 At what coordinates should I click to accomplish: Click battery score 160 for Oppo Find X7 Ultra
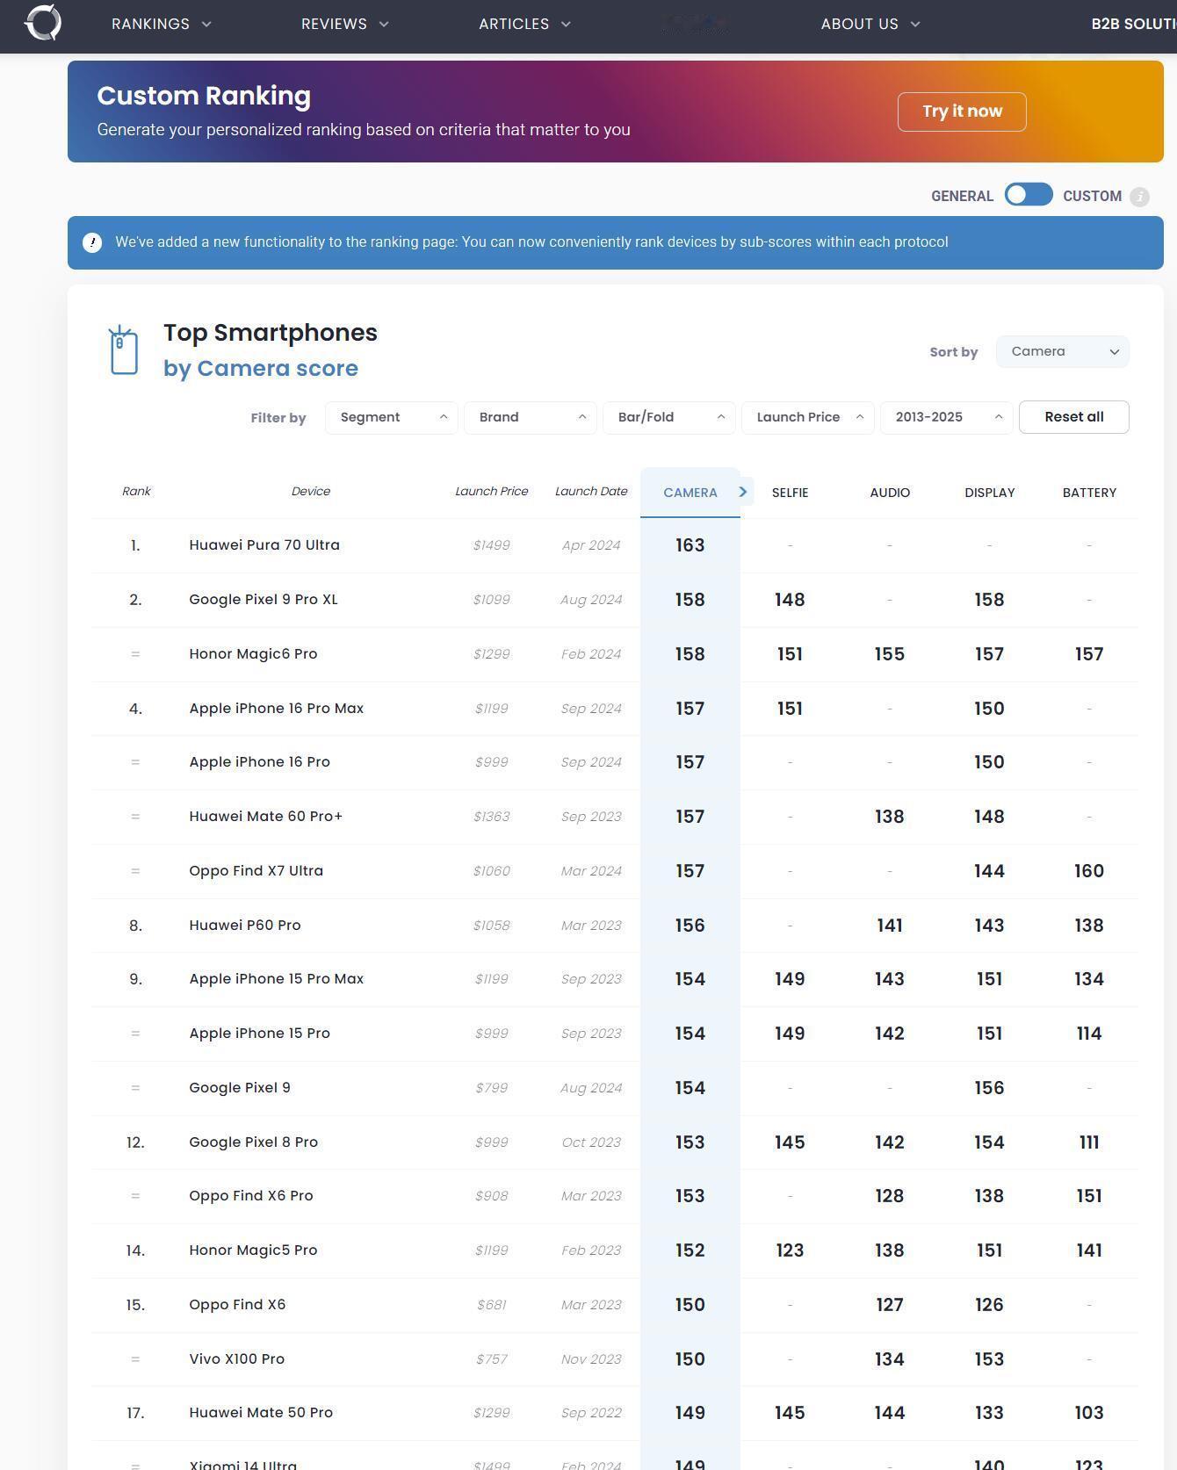[1089, 871]
